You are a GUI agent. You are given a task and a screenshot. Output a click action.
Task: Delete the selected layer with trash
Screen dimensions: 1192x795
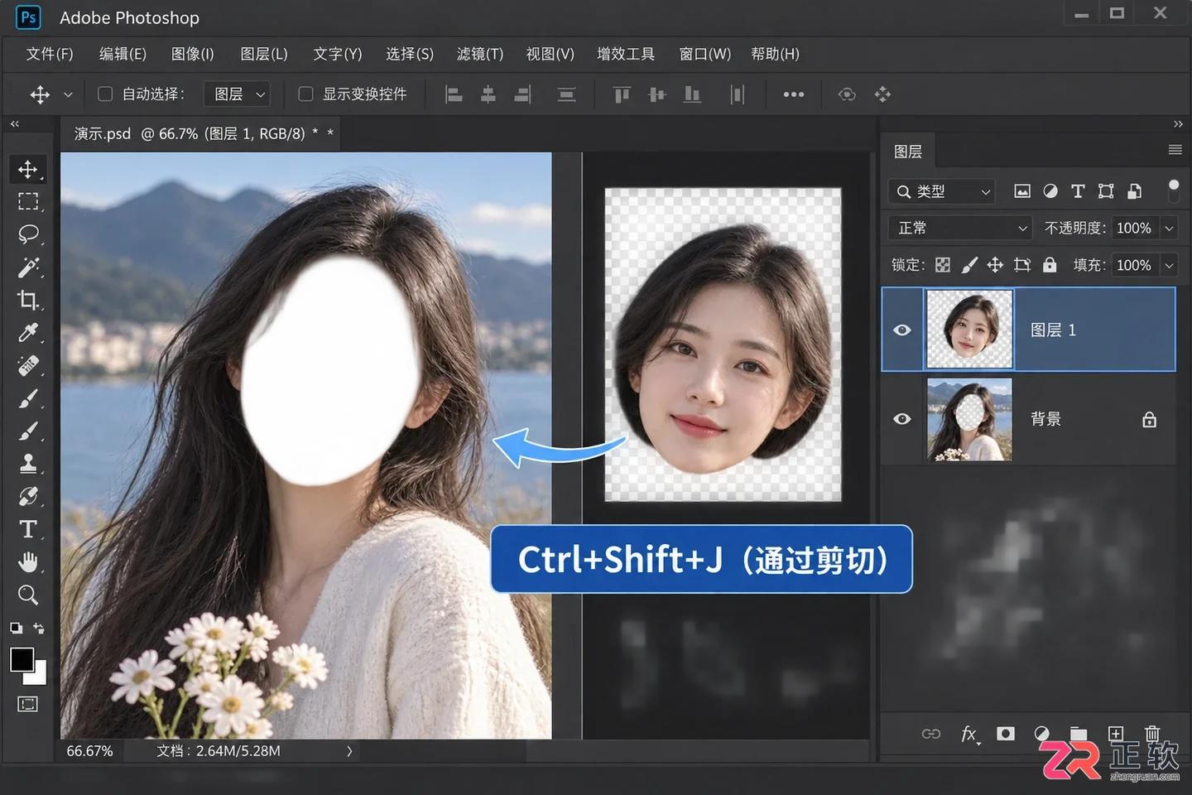[1152, 734]
